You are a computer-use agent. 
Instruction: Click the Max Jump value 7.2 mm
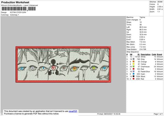coord(143,47)
